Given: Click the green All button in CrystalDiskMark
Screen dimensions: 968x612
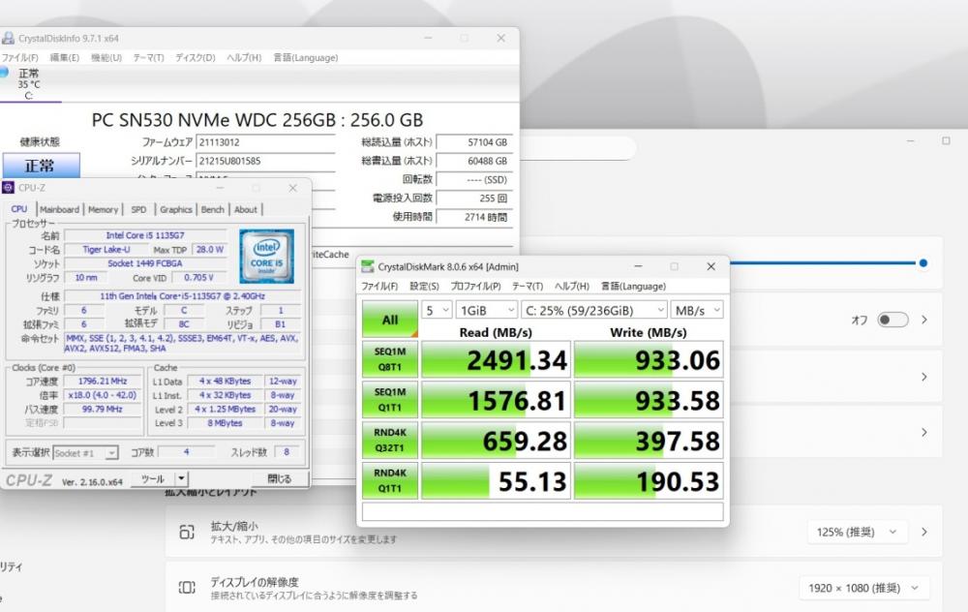Looking at the screenshot, I should click(x=389, y=320).
